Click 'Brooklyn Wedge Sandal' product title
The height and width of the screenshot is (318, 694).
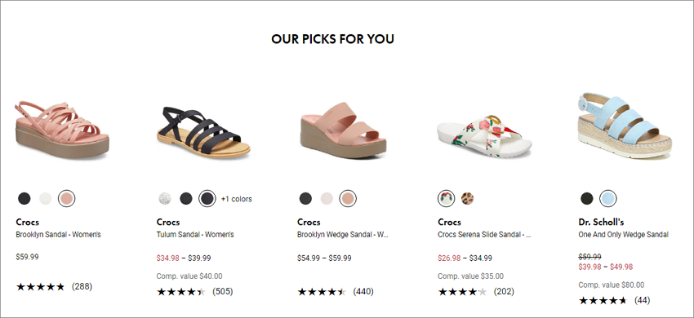coord(343,234)
